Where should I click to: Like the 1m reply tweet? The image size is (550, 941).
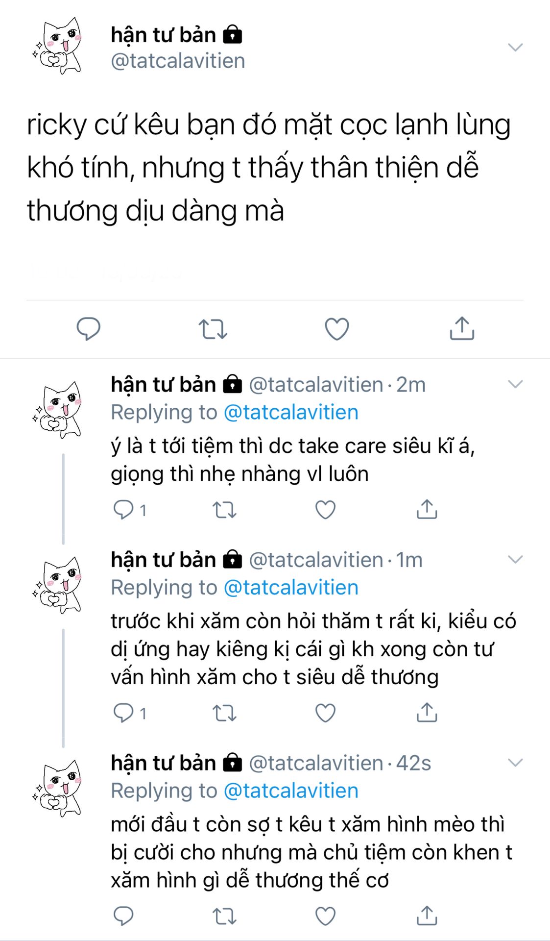coord(325,713)
